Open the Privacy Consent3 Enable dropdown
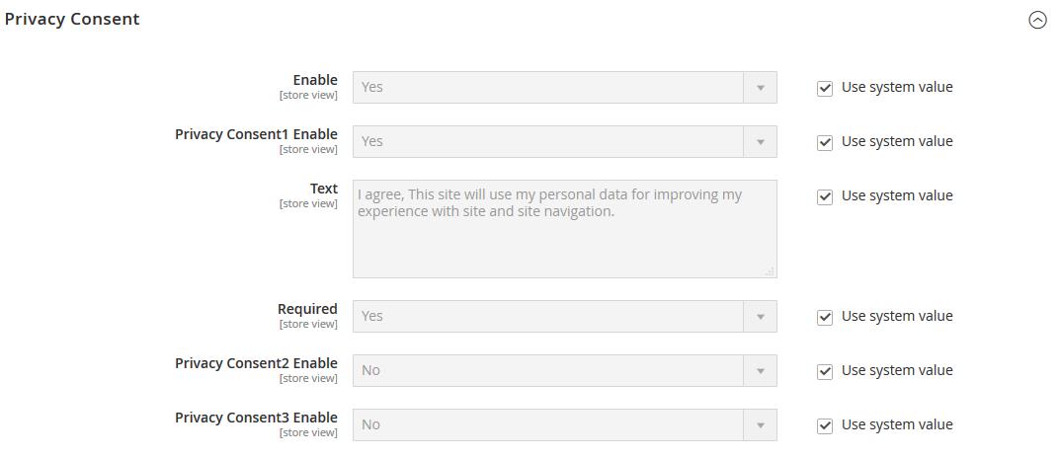This screenshot has width=1060, height=458. click(548, 424)
